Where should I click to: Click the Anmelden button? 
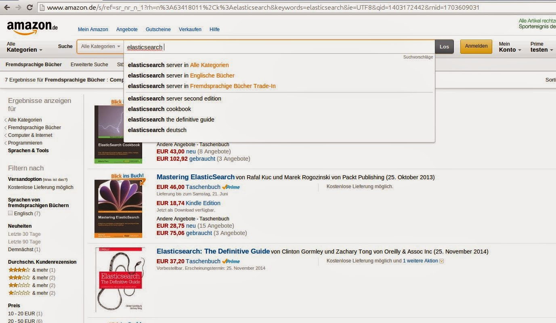click(x=476, y=46)
